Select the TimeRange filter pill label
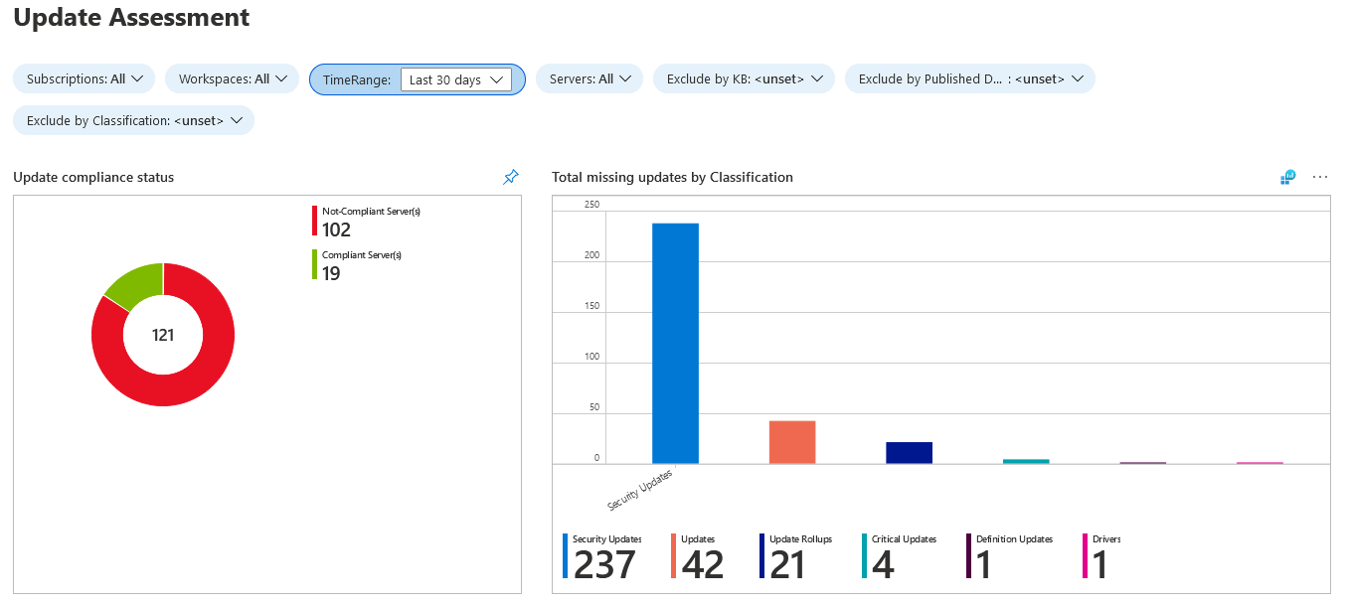This screenshot has height=606, width=1349. 357,79
